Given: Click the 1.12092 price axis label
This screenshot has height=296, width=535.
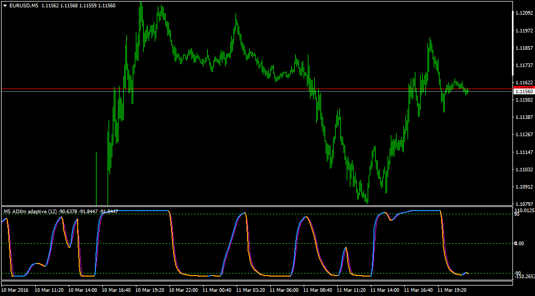Looking at the screenshot, I should [x=524, y=13].
